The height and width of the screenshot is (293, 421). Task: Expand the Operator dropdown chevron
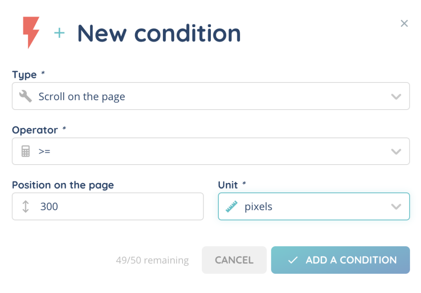(x=396, y=151)
